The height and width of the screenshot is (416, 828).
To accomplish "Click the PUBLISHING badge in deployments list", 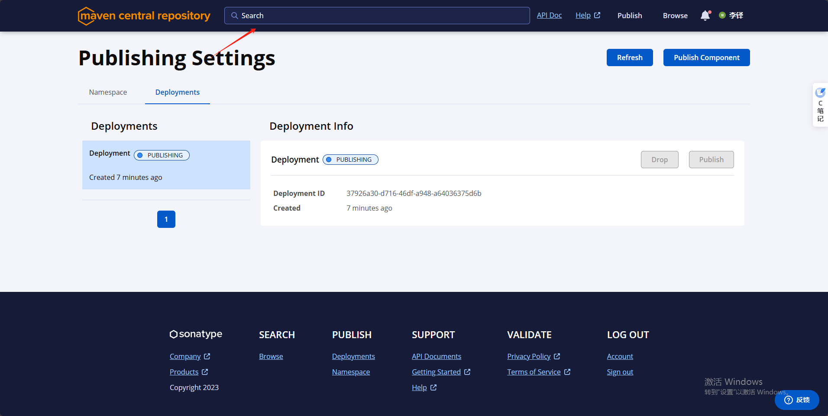I will 162,155.
